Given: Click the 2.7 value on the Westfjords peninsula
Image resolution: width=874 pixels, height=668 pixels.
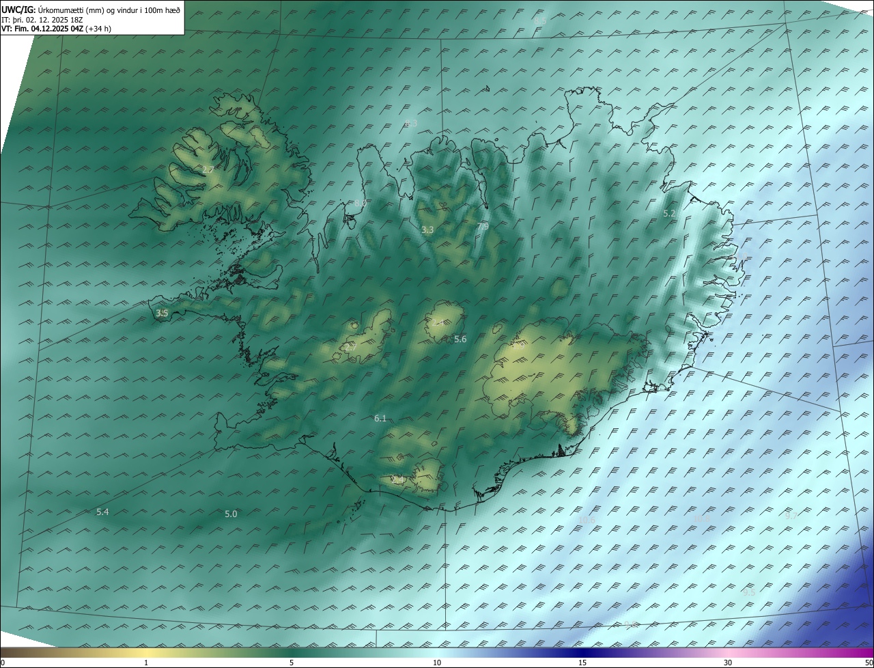Looking at the screenshot, I should pyautogui.click(x=209, y=169).
